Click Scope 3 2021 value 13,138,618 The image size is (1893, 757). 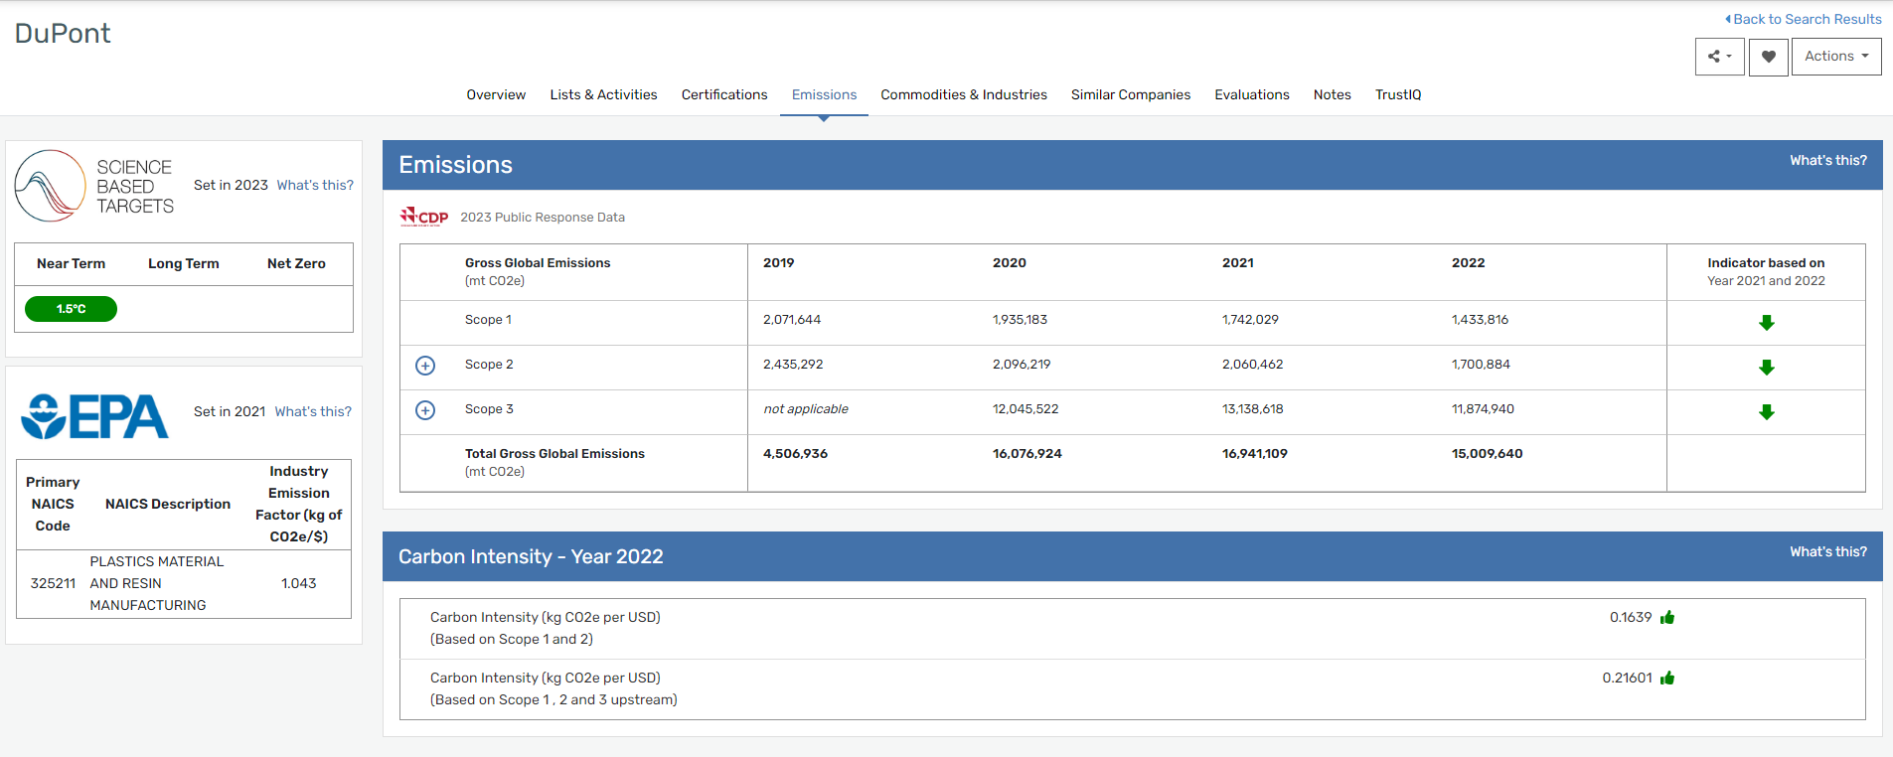(x=1253, y=409)
